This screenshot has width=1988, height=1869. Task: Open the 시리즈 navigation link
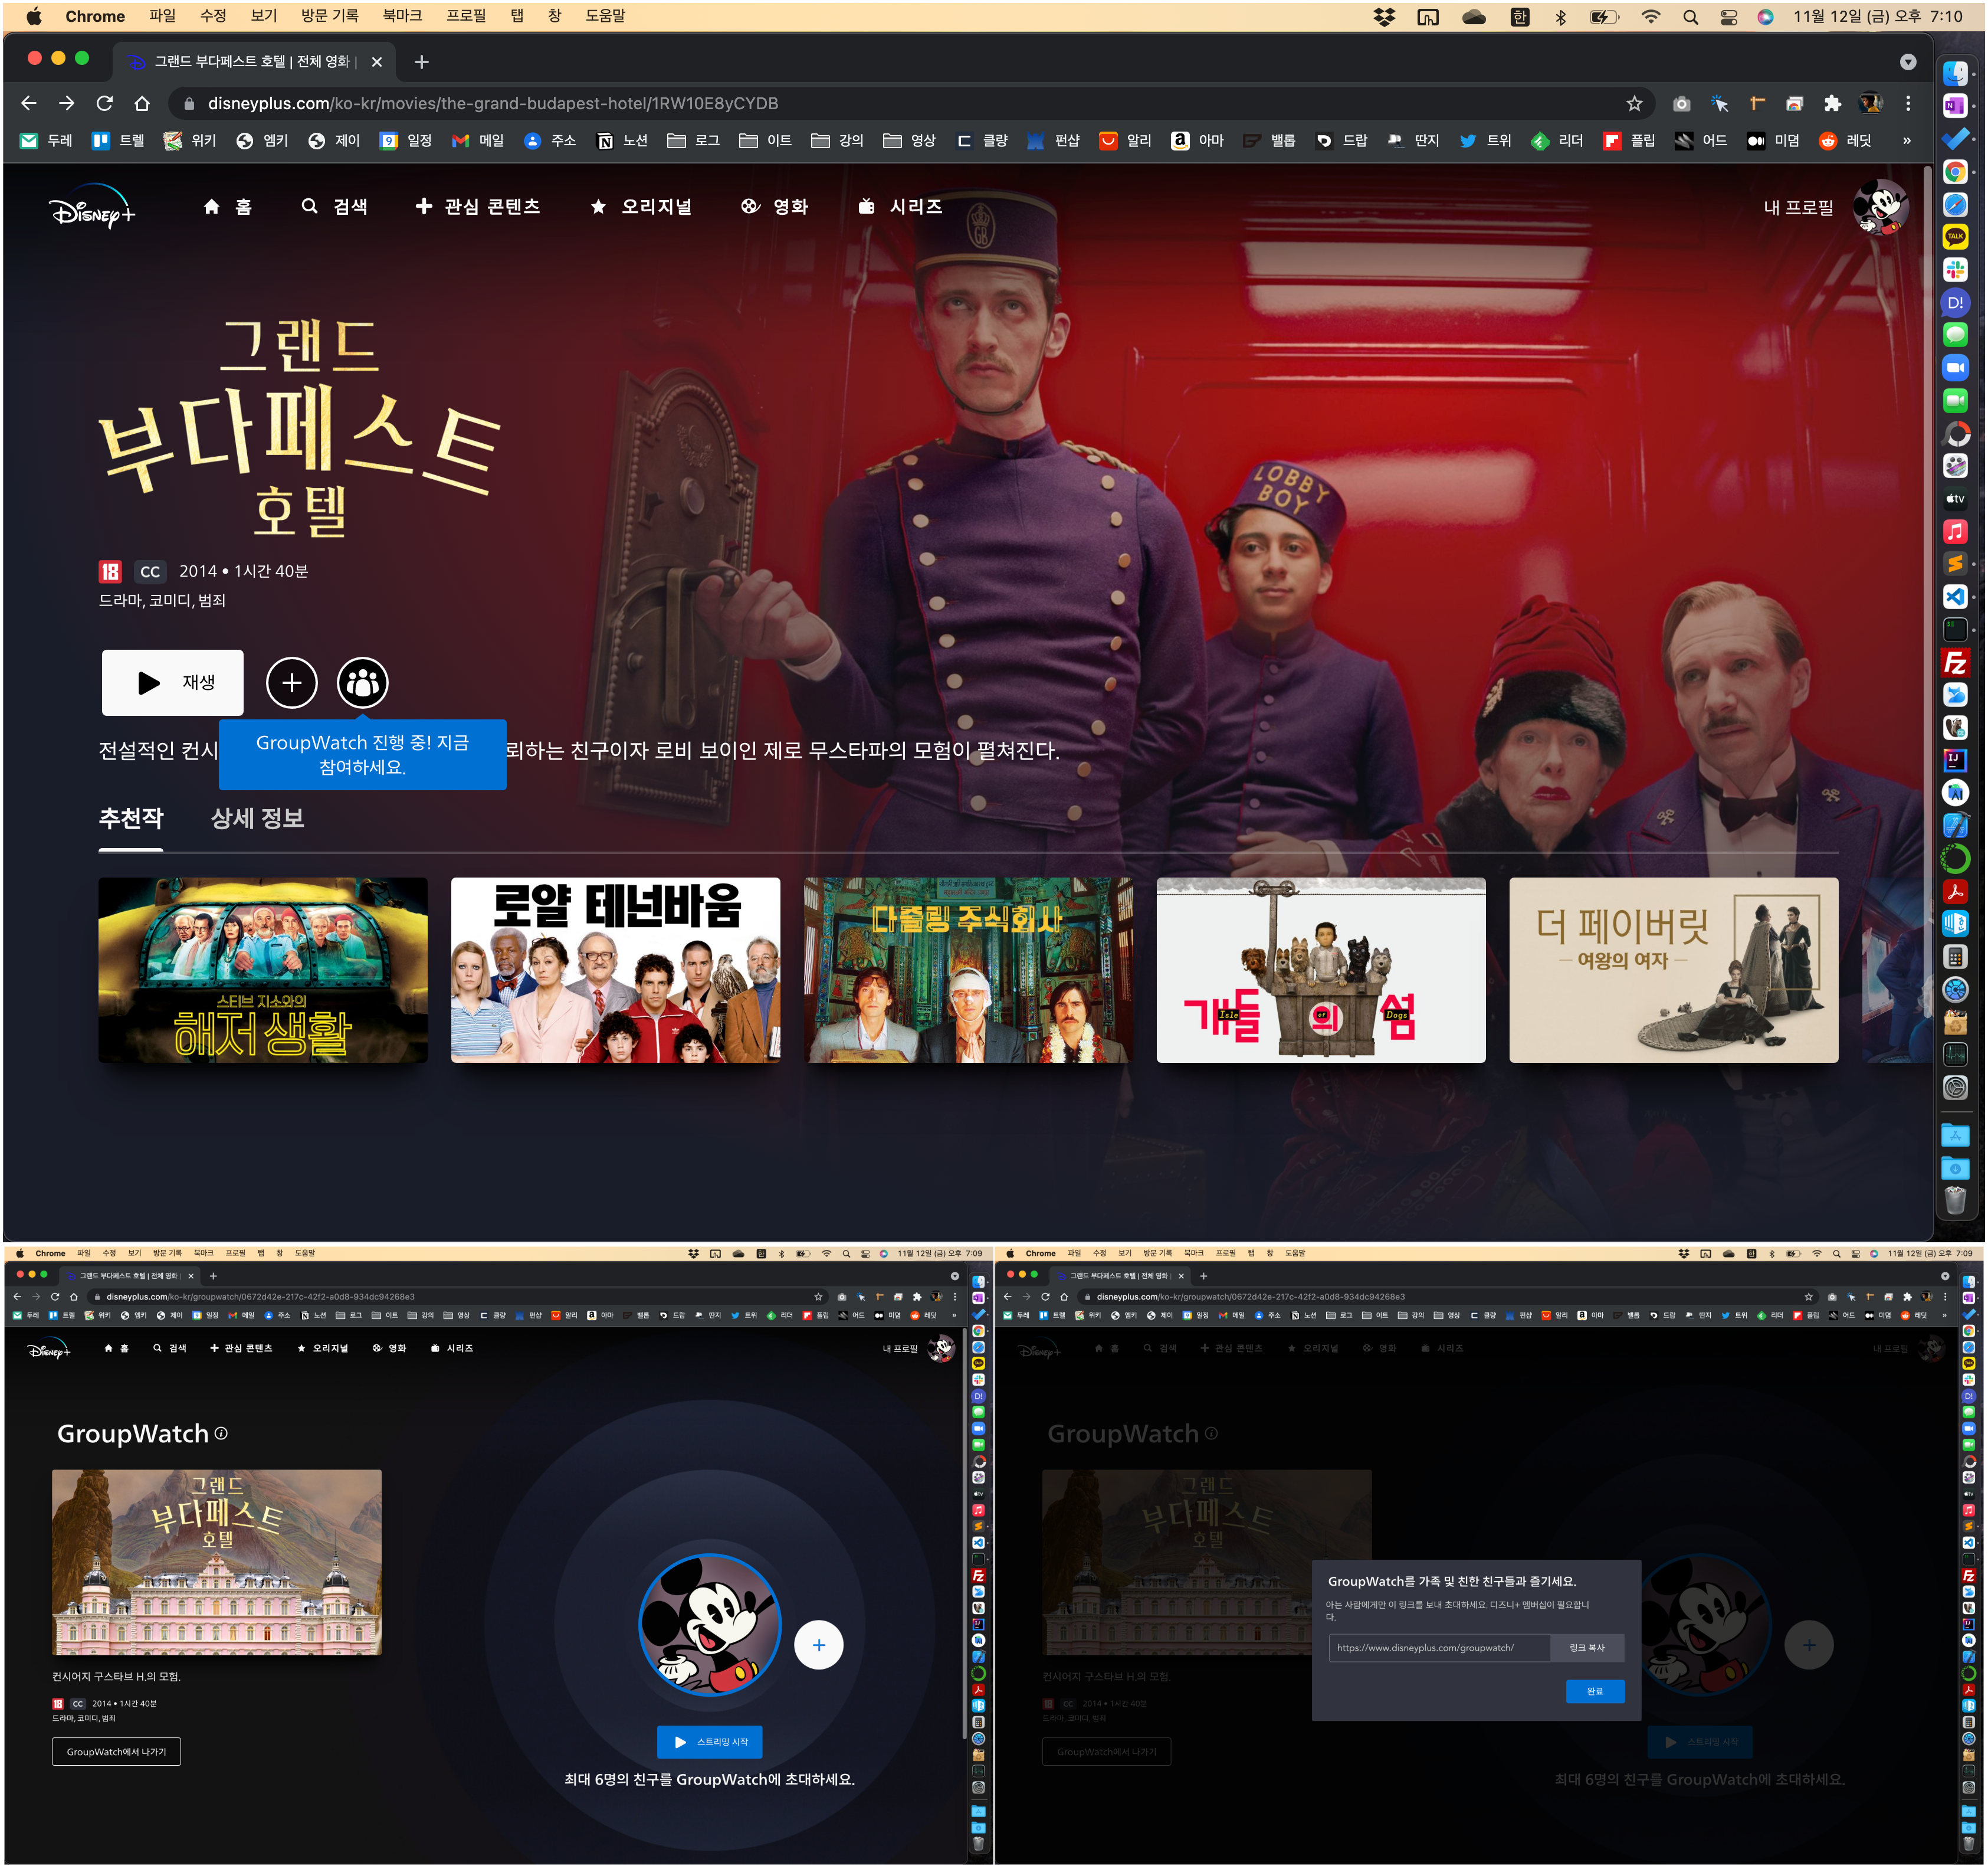pos(900,207)
